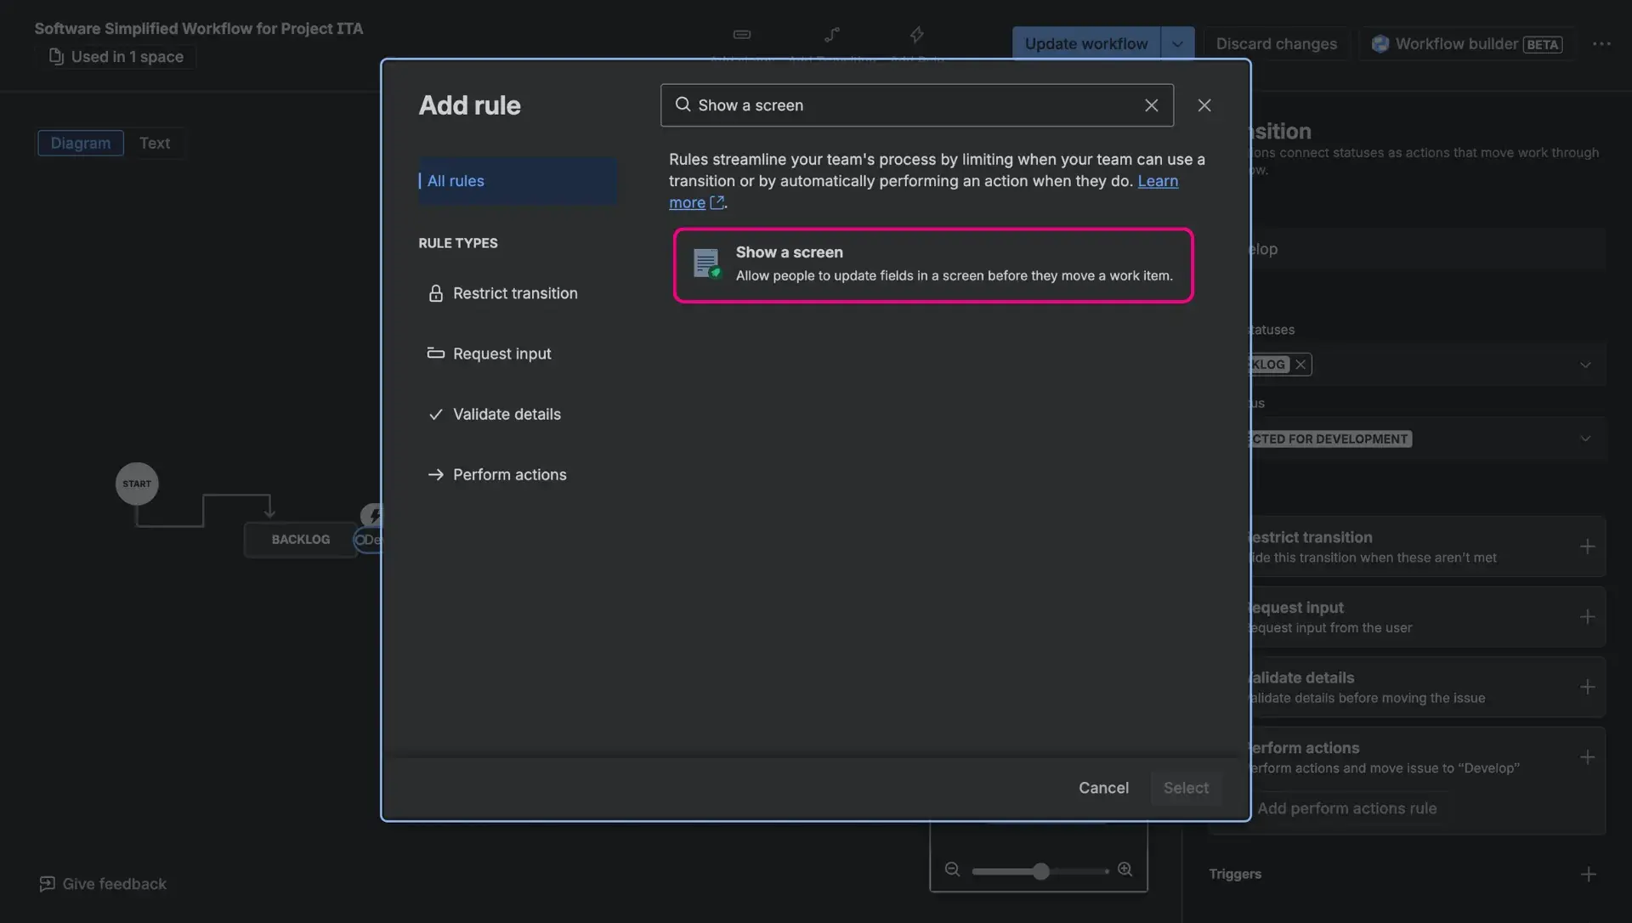1632x923 pixels.
Task: Select the Diagram tab
Action: pos(80,143)
